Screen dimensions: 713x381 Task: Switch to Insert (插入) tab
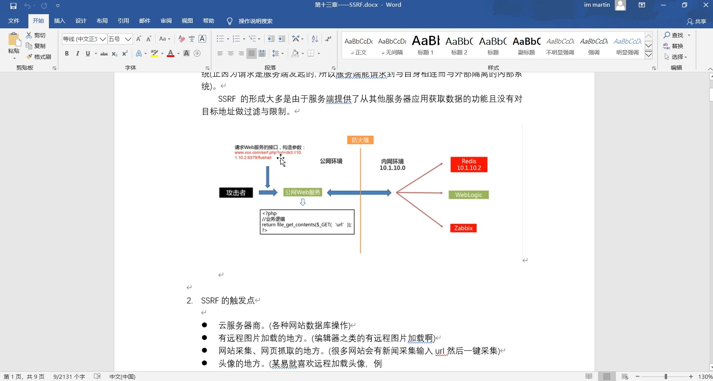pos(59,21)
